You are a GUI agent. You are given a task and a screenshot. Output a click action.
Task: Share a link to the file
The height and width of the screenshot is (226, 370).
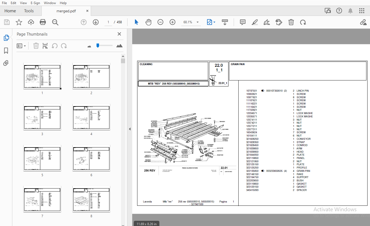pos(363,22)
